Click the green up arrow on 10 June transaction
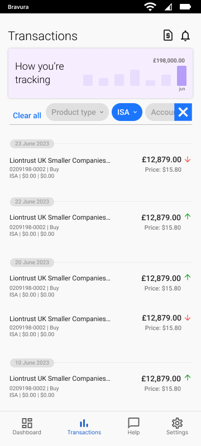Image resolution: width=201 pixels, height=446 pixels. [188, 378]
